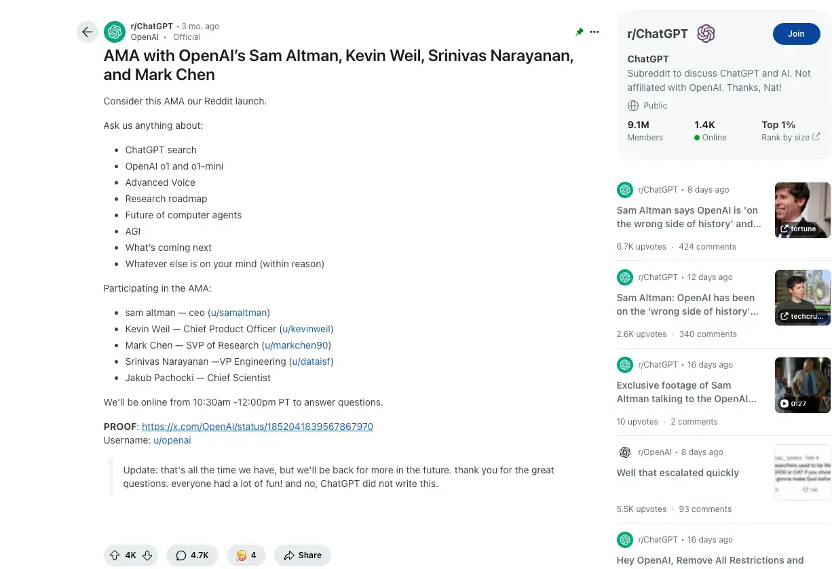Open the techcrunch article thumbnail
The width and height of the screenshot is (832, 569).
click(802, 298)
